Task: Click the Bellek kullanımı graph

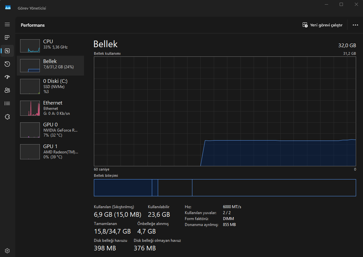Action: coord(225,111)
